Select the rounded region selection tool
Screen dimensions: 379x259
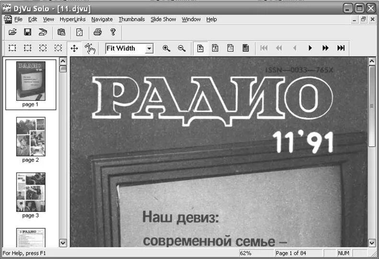pyautogui.click(x=43, y=48)
